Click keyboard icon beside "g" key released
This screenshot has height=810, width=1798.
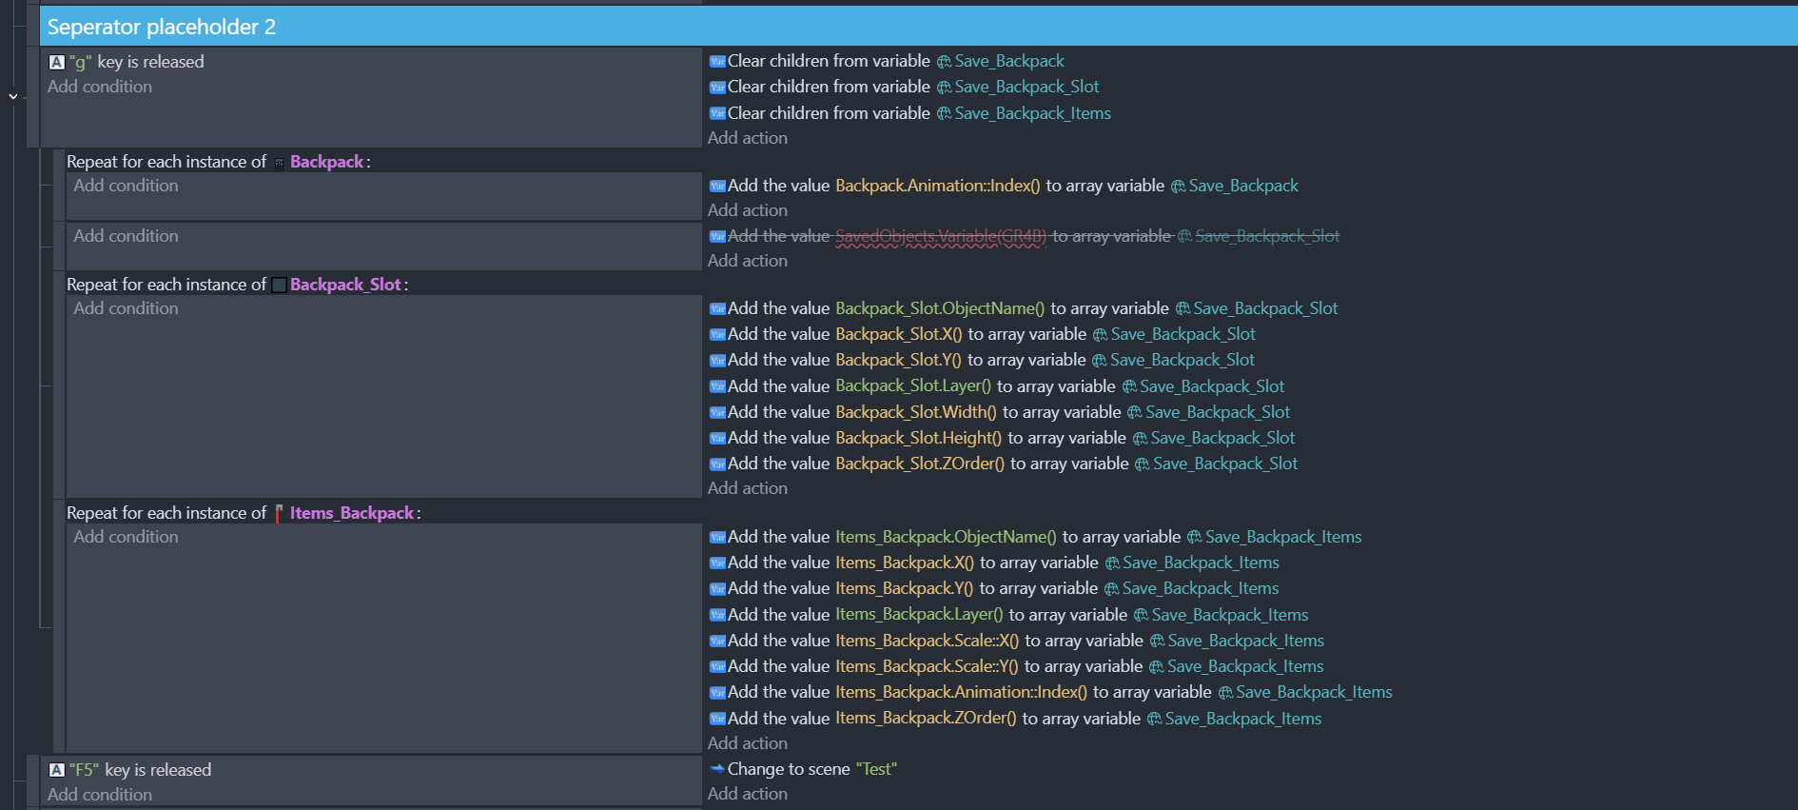[x=57, y=62]
